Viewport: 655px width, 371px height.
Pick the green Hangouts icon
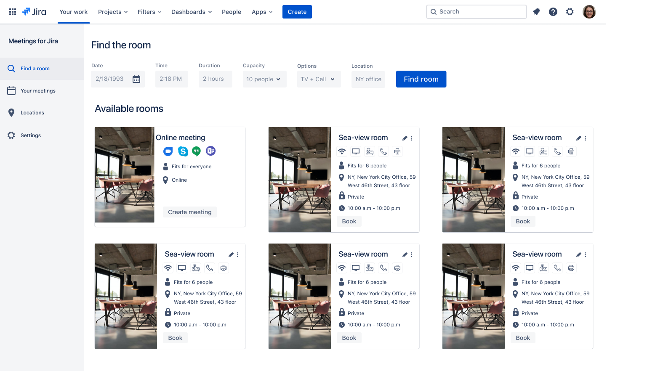pyautogui.click(x=197, y=151)
